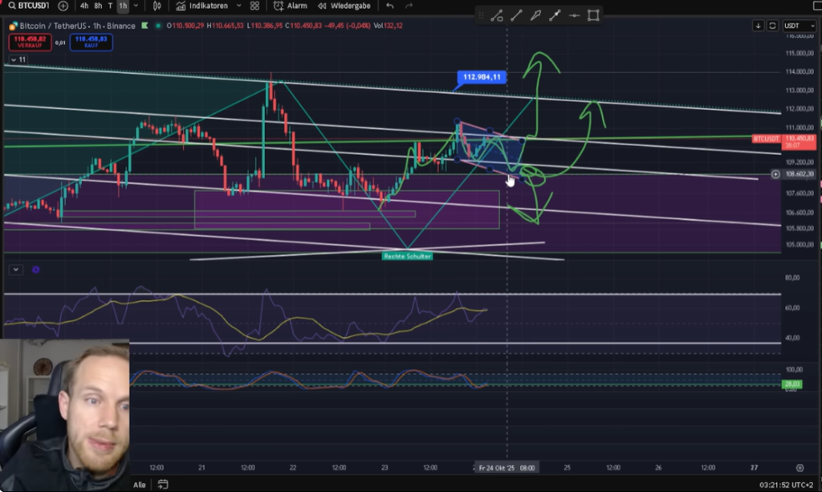Open the Indikatoren panel
This screenshot has height=492, width=822.
[x=203, y=6]
